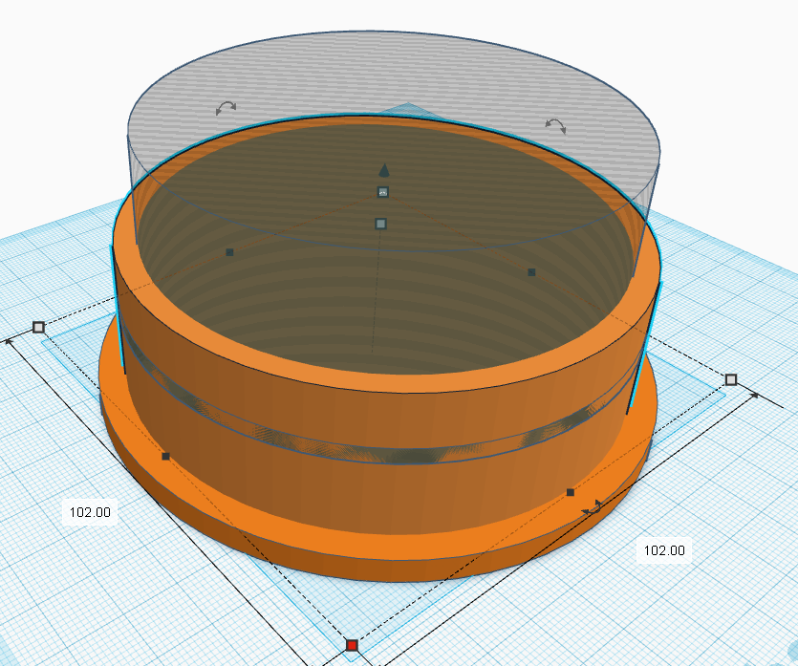The image size is (798, 666).
Task: Select the right black midpoint scale handle
Action: click(x=530, y=273)
